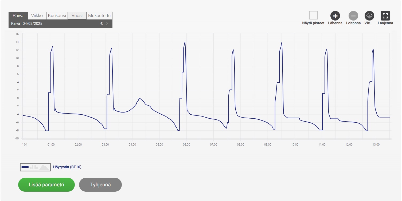
Task: Go to next day with right arrow
Action: (x=107, y=23)
